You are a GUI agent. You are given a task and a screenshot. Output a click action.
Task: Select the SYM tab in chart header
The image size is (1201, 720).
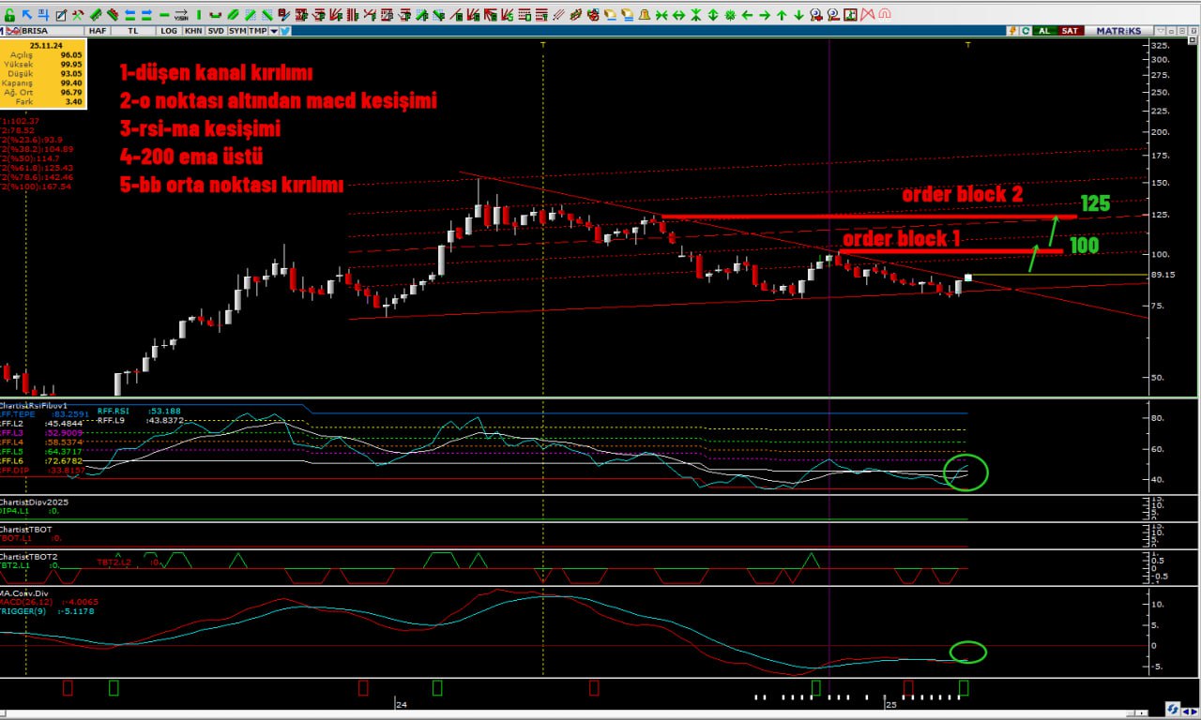click(237, 31)
